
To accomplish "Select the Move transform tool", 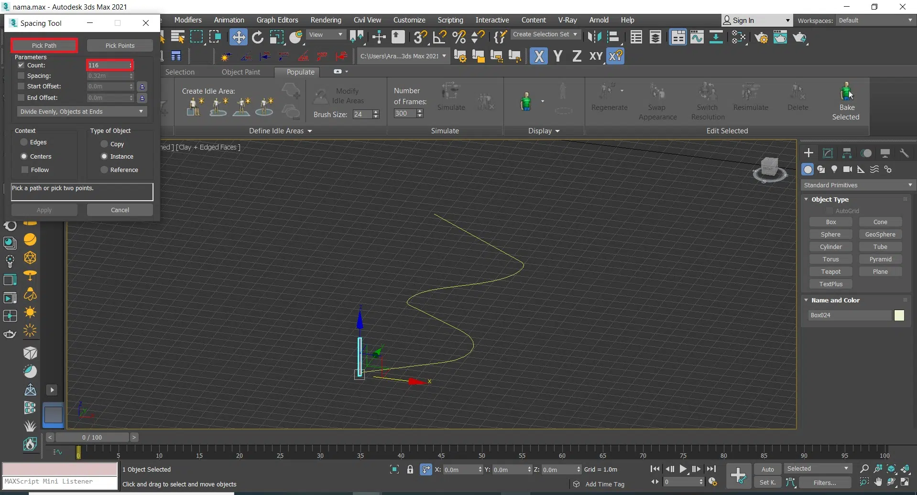I will [238, 37].
